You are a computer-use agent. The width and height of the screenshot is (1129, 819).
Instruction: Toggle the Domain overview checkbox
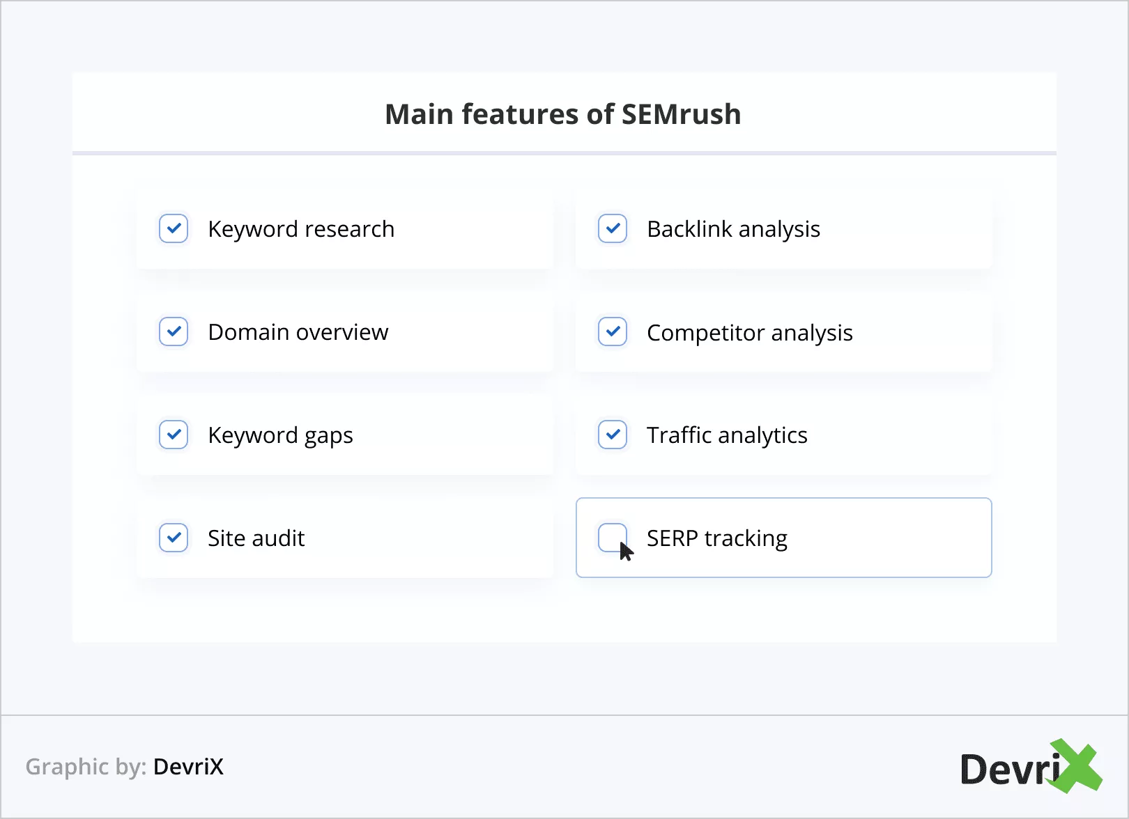[x=174, y=331]
